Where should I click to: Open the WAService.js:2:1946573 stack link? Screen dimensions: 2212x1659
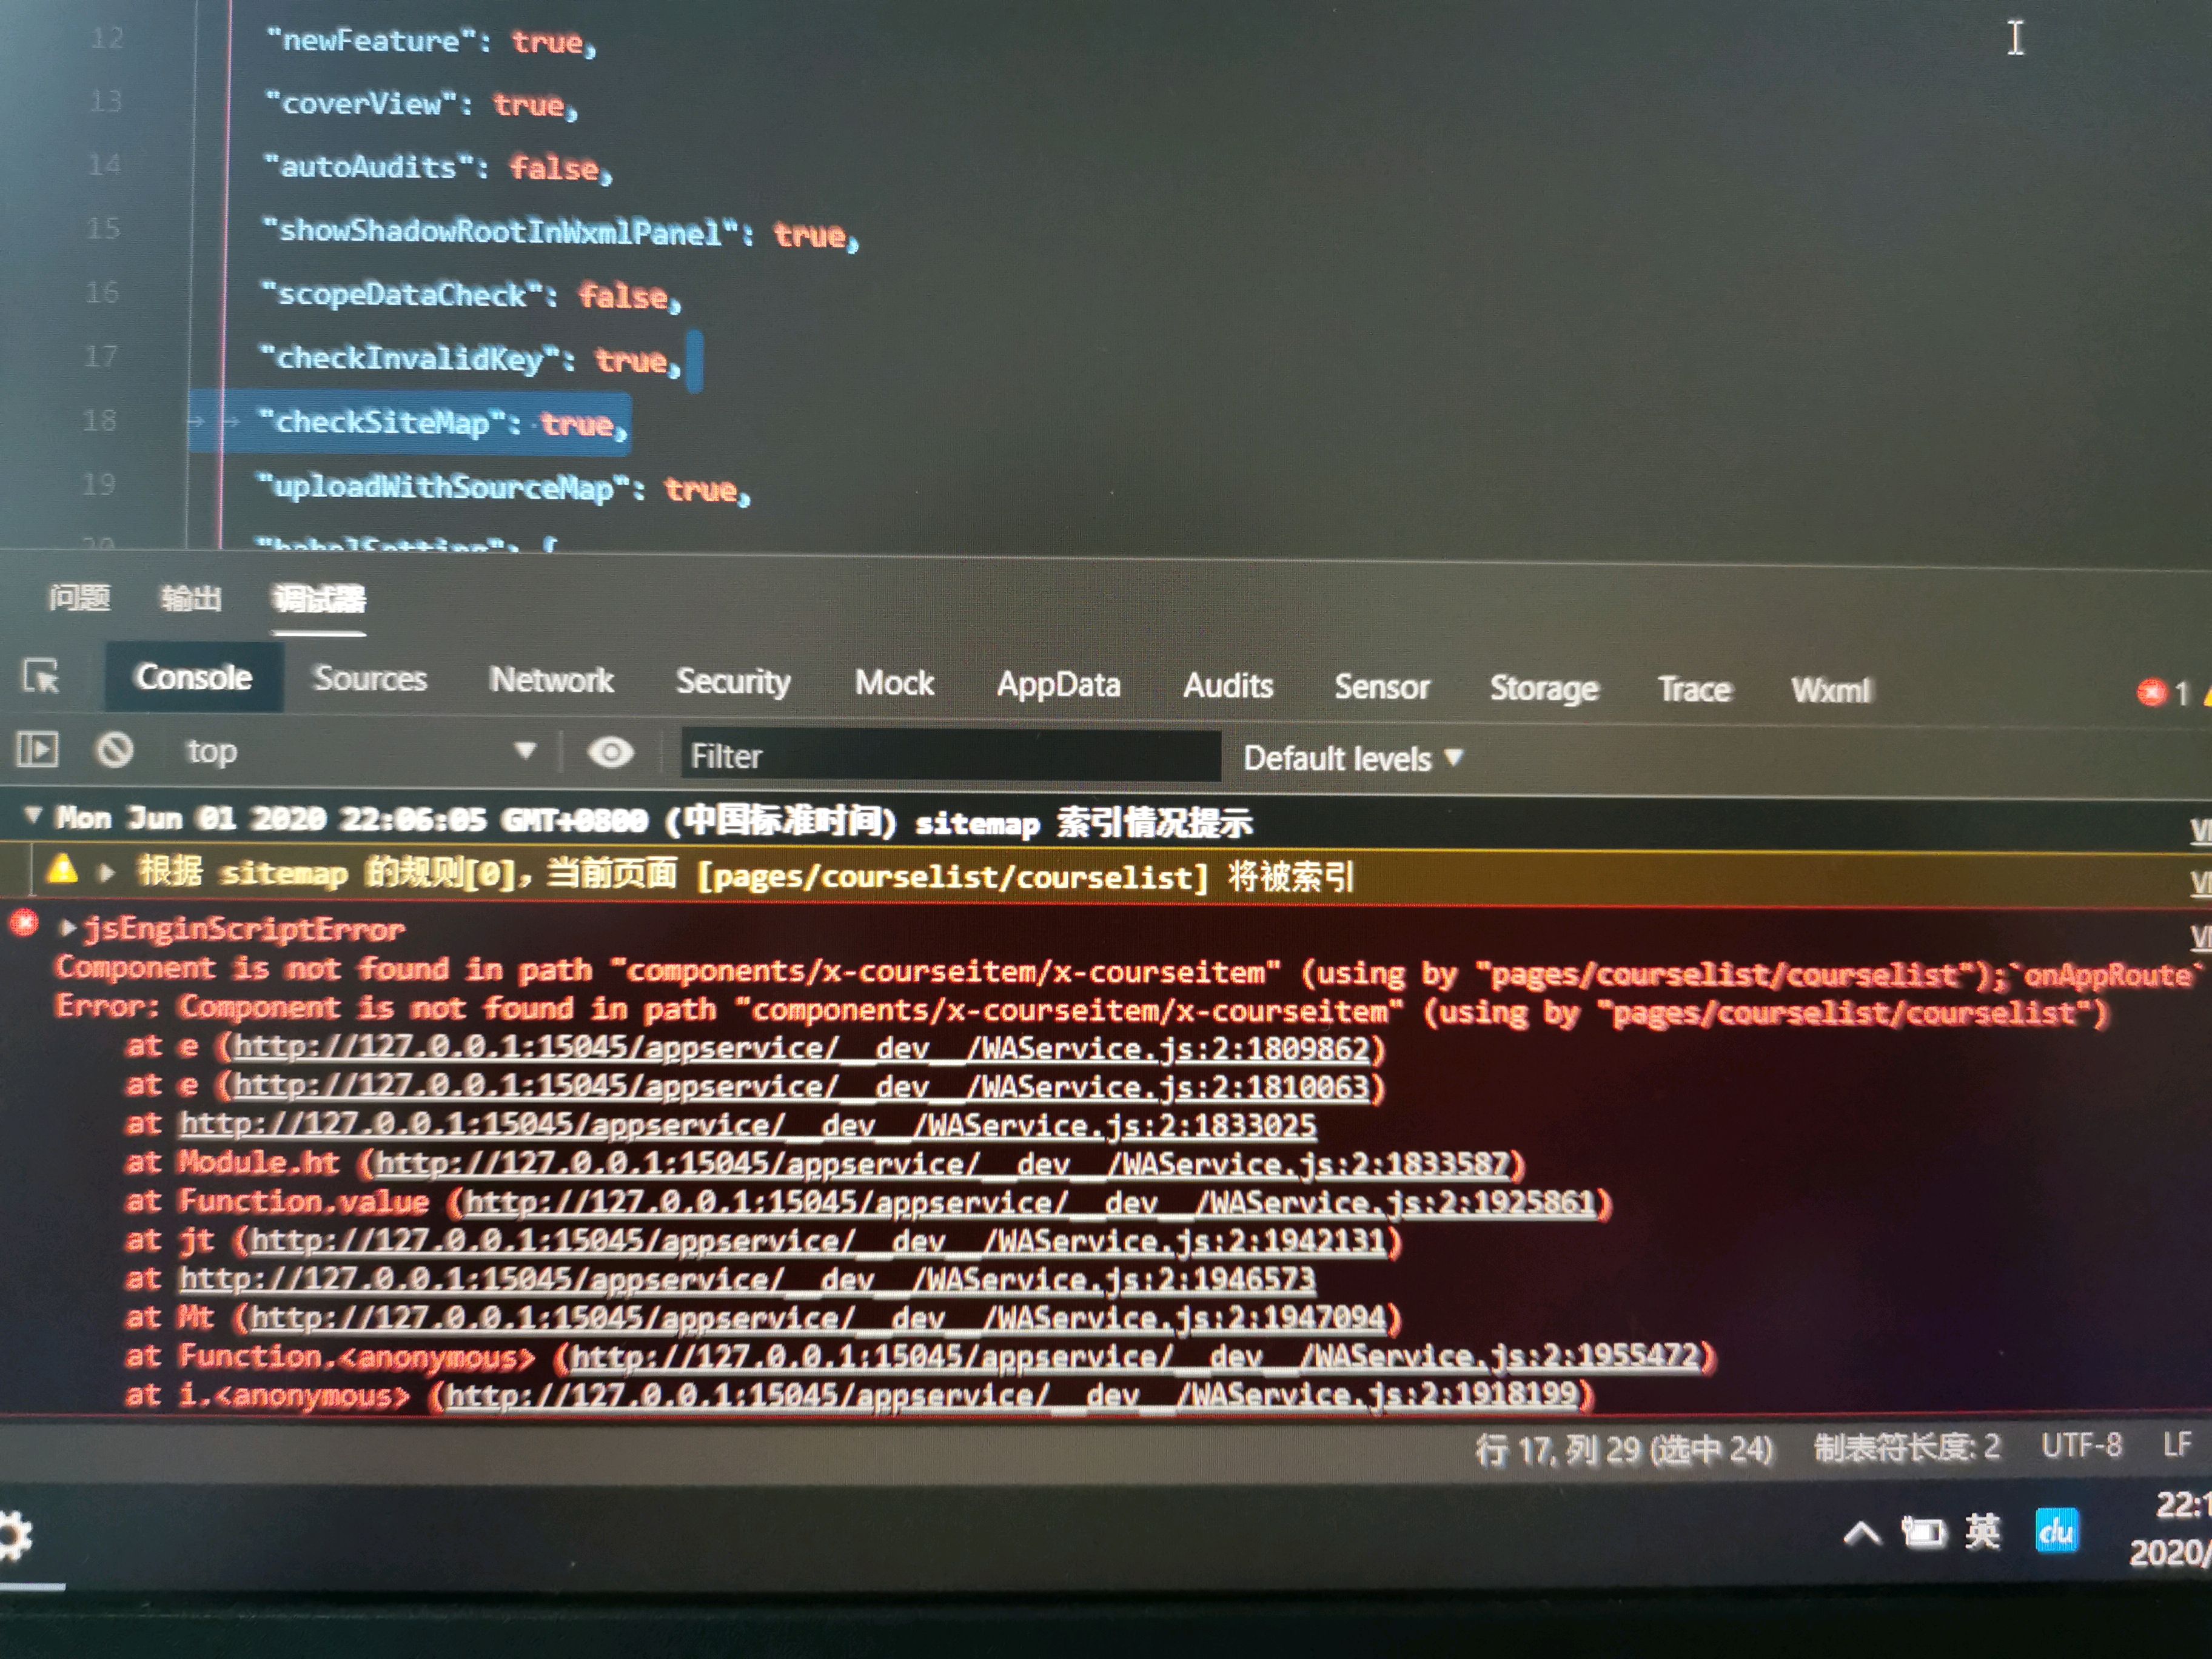747,1280
